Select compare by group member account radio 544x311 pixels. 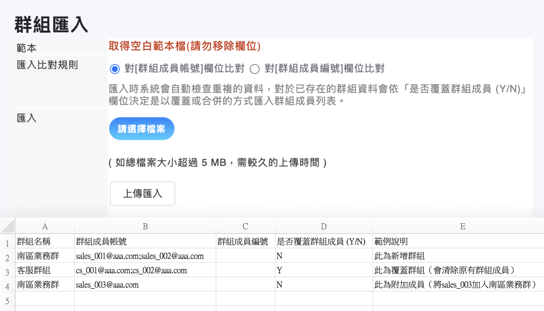click(x=115, y=69)
